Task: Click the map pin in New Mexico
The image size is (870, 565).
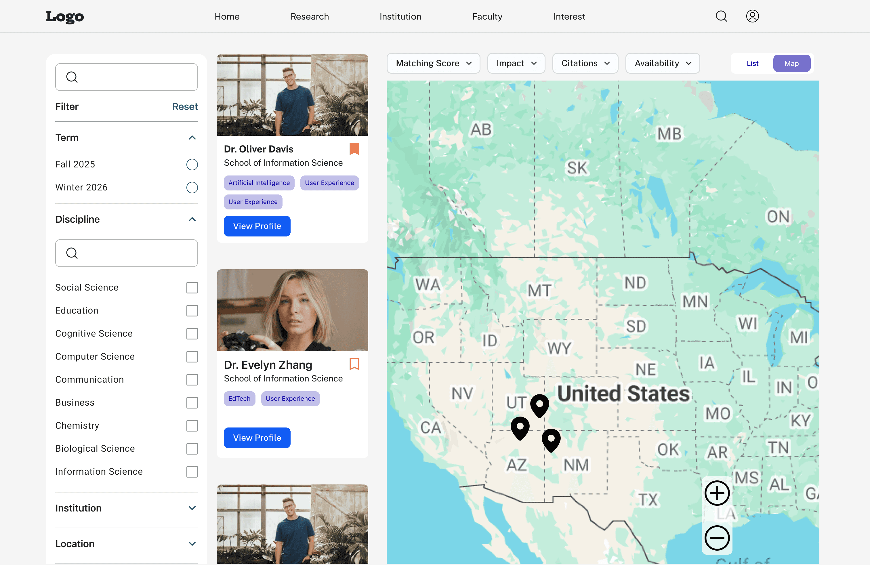Action: tap(551, 439)
